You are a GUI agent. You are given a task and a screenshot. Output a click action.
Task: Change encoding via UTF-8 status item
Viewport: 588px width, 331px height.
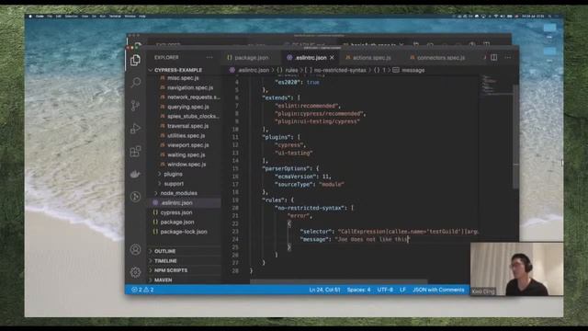click(x=385, y=290)
